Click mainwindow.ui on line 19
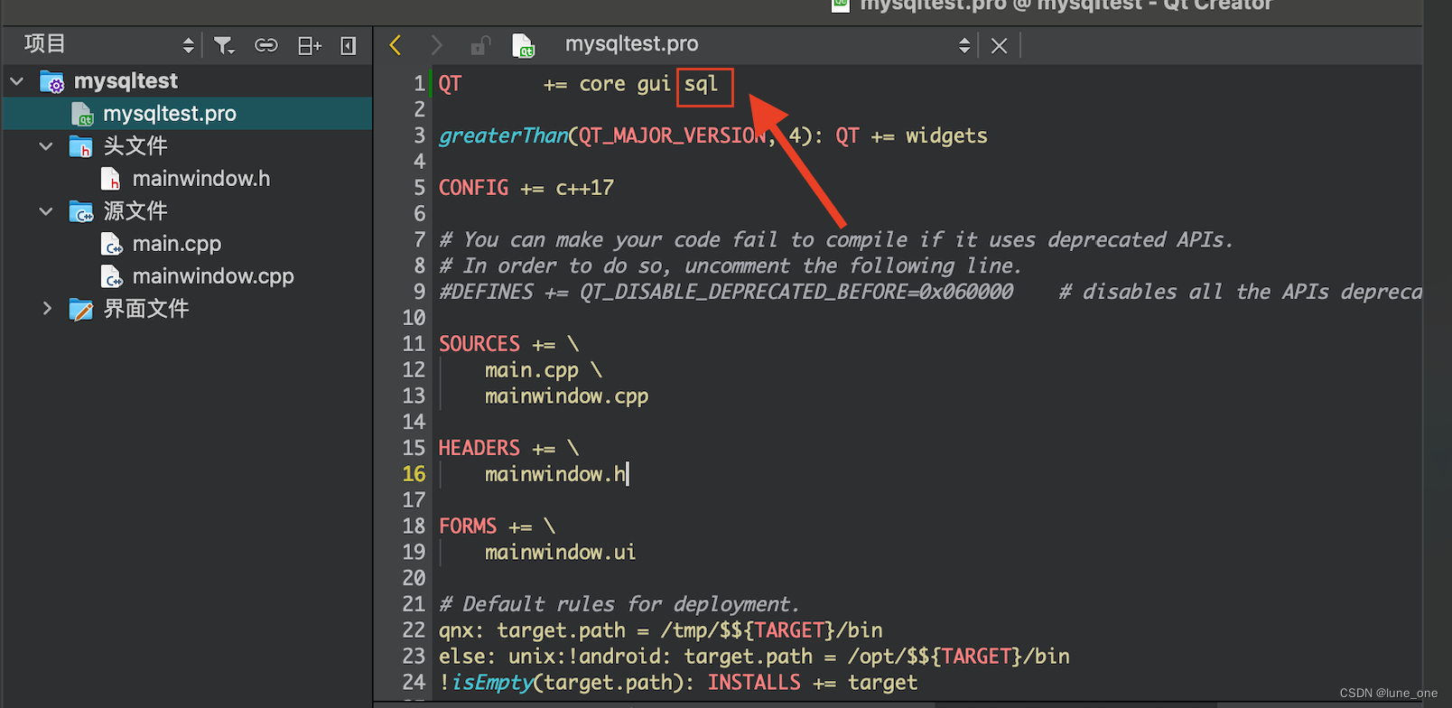 coord(560,553)
